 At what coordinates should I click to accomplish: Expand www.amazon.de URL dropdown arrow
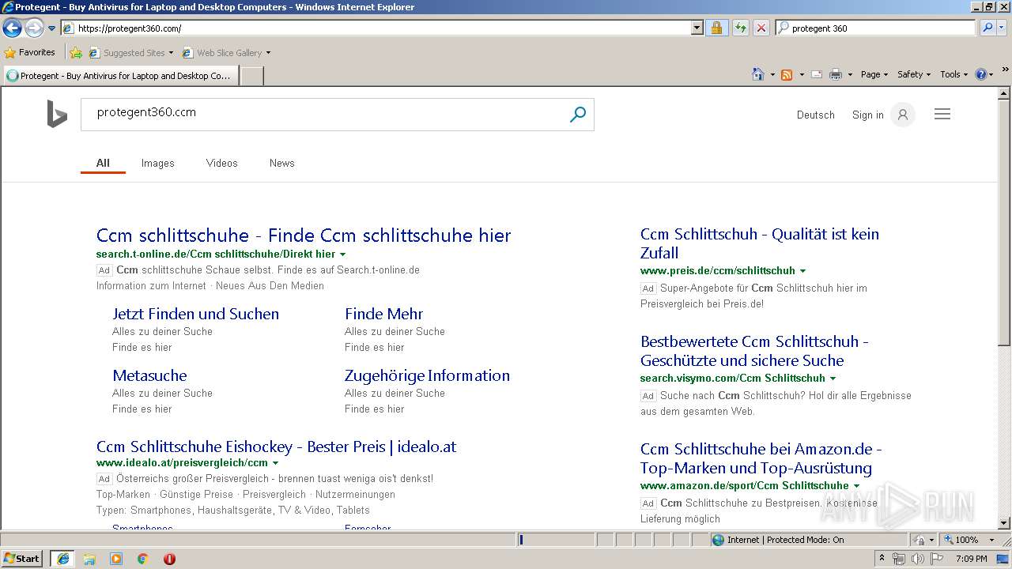coord(856,486)
